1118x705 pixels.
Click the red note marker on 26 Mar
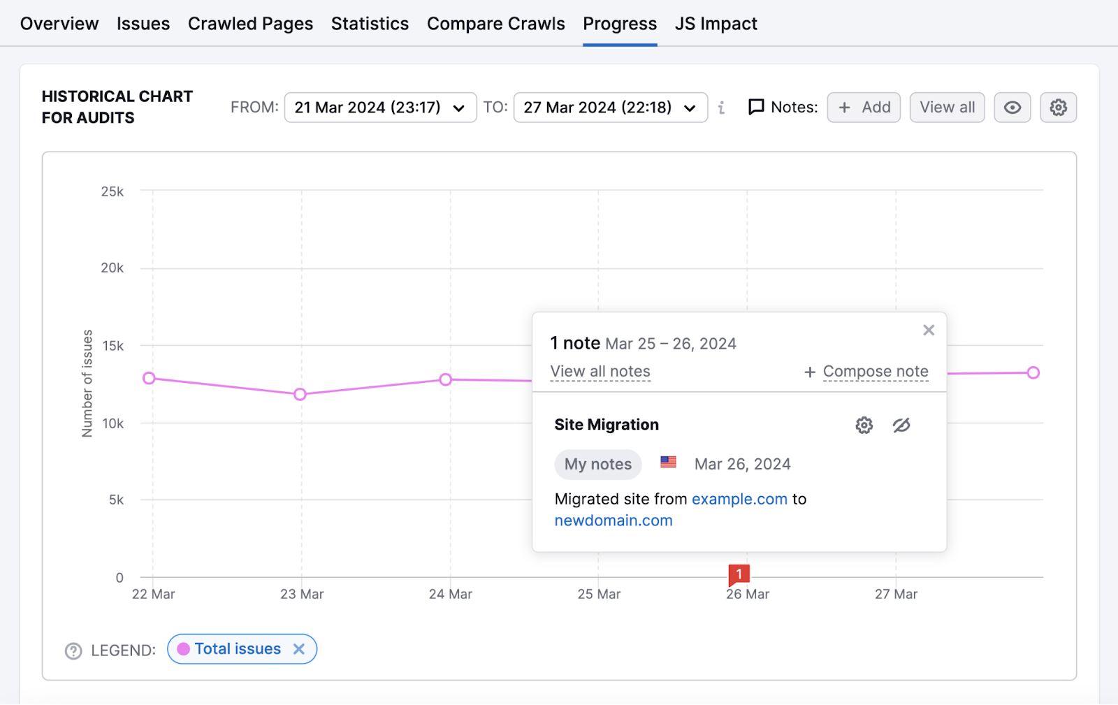tap(739, 574)
